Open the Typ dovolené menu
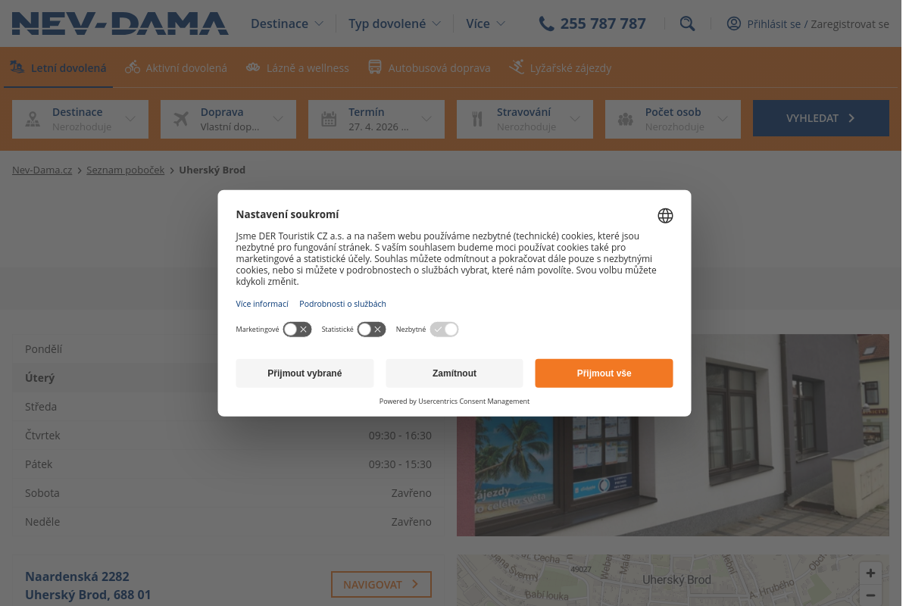The image size is (909, 606). click(x=395, y=23)
